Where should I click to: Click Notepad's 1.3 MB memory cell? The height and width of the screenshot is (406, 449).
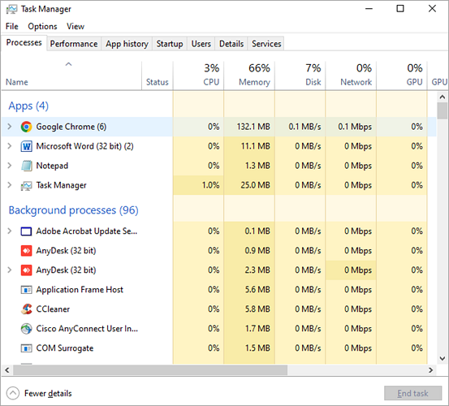tap(249, 166)
